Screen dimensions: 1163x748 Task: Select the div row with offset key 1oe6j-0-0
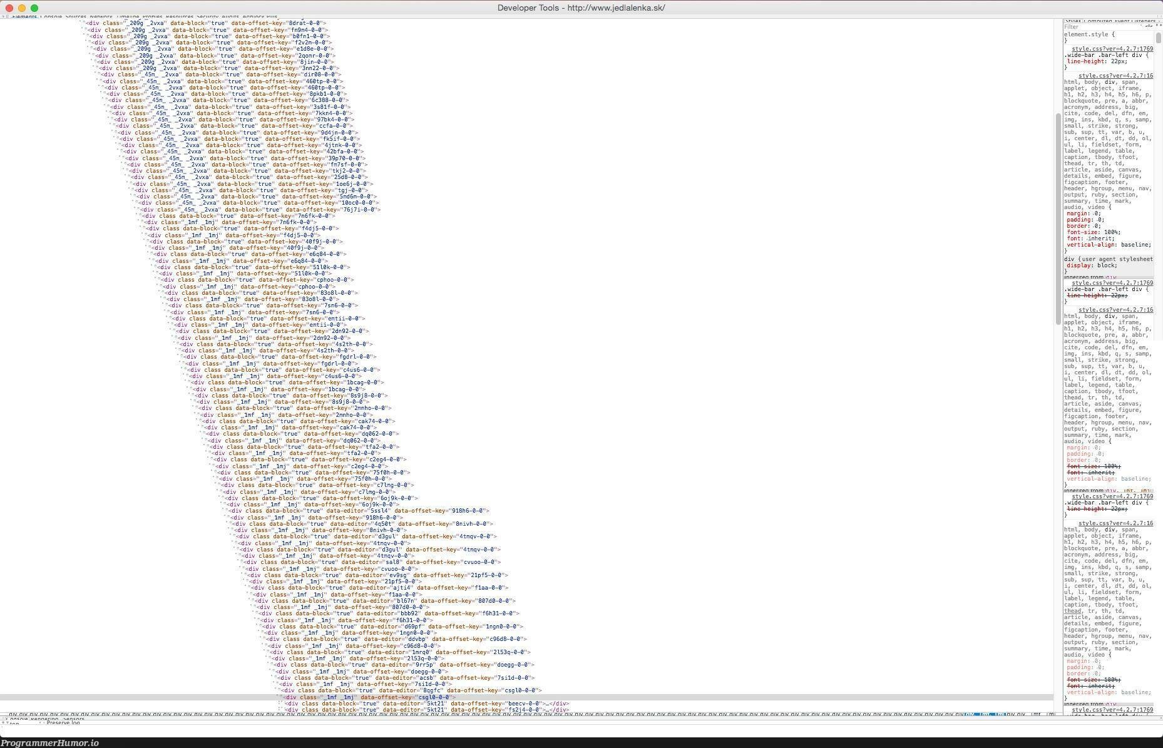(x=254, y=184)
